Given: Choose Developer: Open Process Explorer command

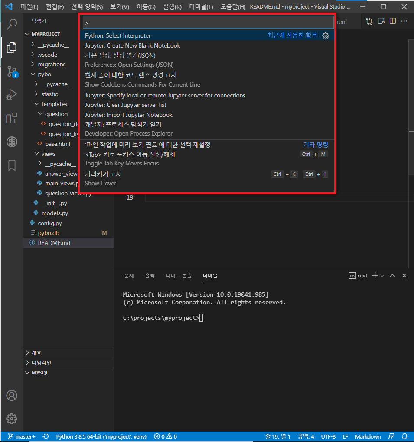Looking at the screenshot, I should (207, 129).
